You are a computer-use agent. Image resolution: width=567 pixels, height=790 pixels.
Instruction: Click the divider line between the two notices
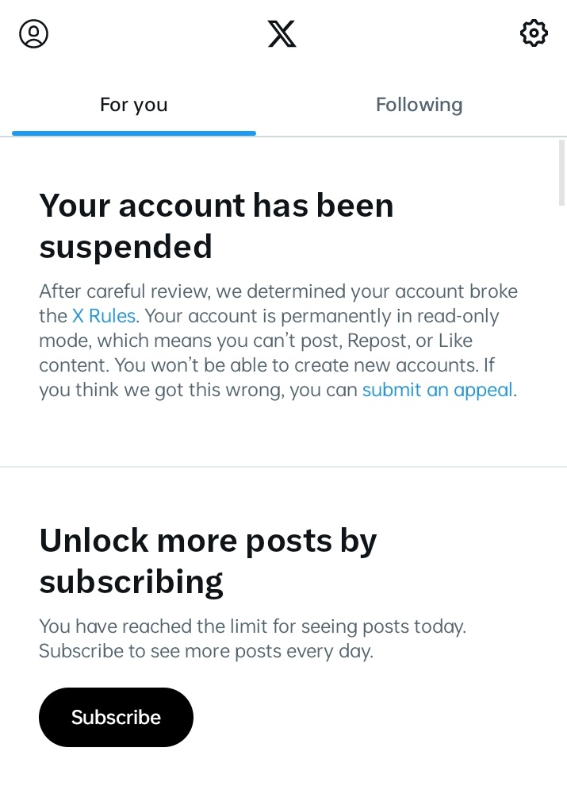tap(283, 467)
